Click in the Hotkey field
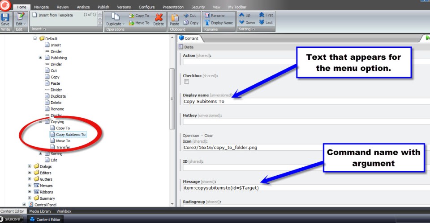The width and height of the screenshot is (430, 223). pos(306,121)
